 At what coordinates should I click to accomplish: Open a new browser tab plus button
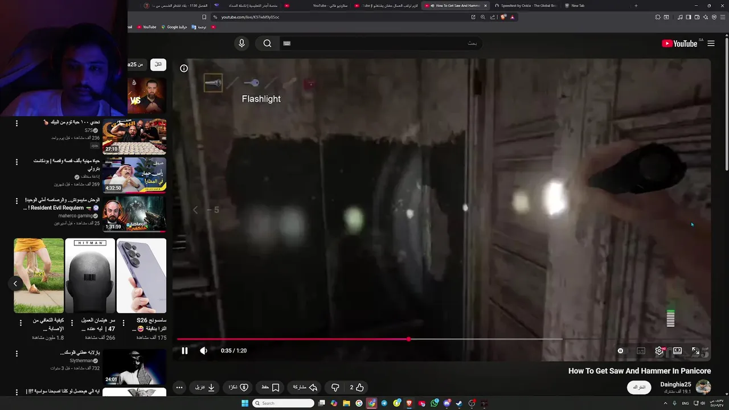point(636,6)
